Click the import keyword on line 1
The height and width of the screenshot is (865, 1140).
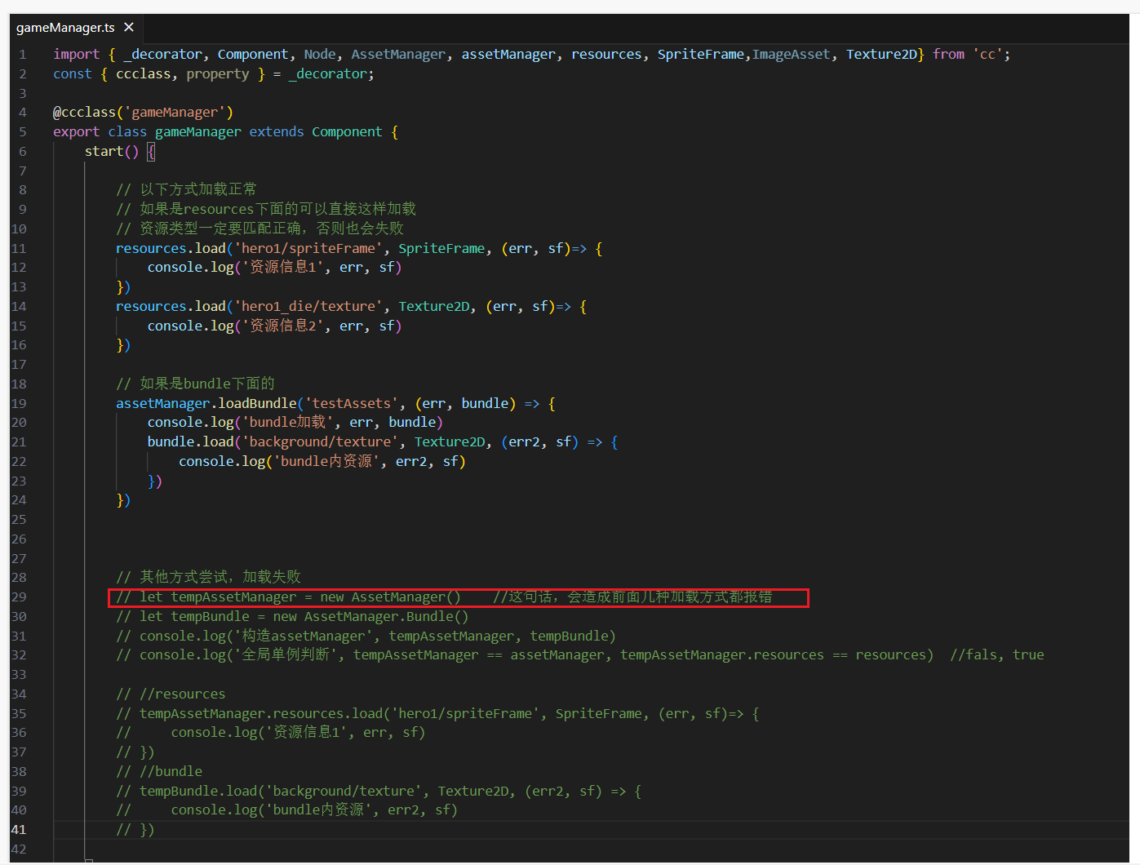coord(77,54)
